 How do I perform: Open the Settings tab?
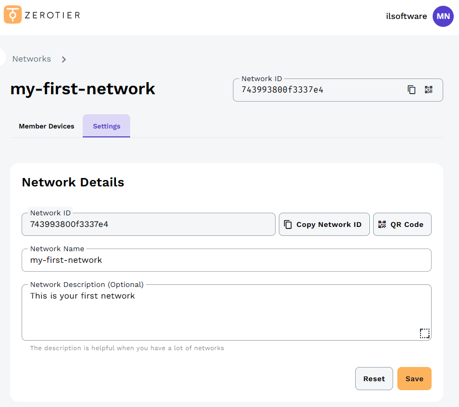[106, 126]
